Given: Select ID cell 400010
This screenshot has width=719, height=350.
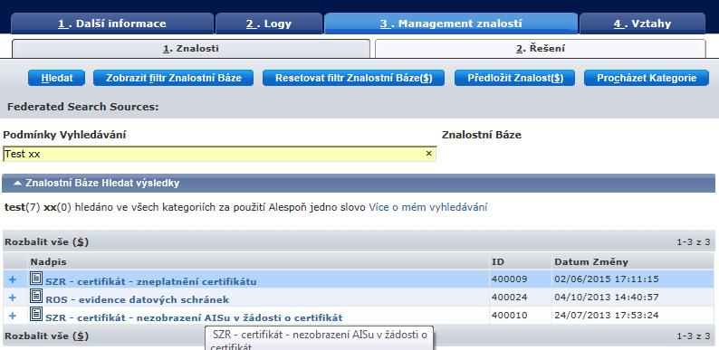Looking at the screenshot, I should (509, 316).
